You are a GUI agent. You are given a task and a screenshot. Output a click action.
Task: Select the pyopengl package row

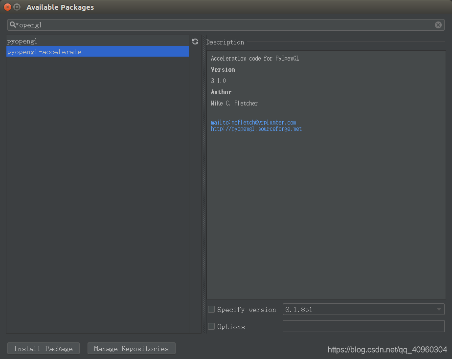pyautogui.click(x=97, y=41)
